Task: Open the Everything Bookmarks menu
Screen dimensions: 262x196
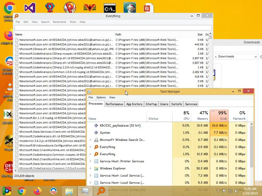Action: (59, 22)
